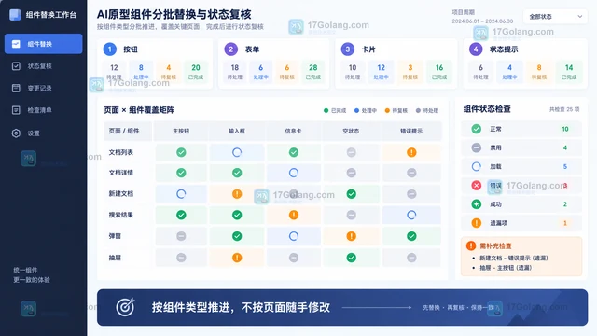This screenshot has height=336, width=597.
Task: Click 搜索结果 信息卡 warning icon
Action: click(x=294, y=215)
